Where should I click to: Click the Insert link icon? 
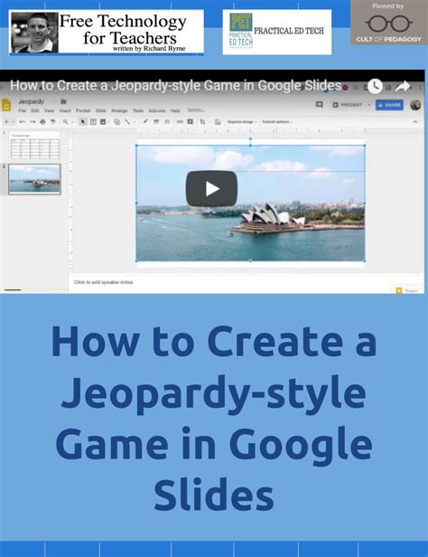point(180,121)
